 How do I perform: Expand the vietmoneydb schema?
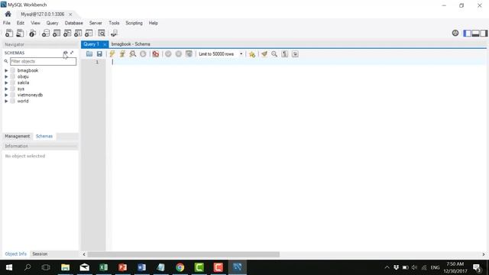6,95
